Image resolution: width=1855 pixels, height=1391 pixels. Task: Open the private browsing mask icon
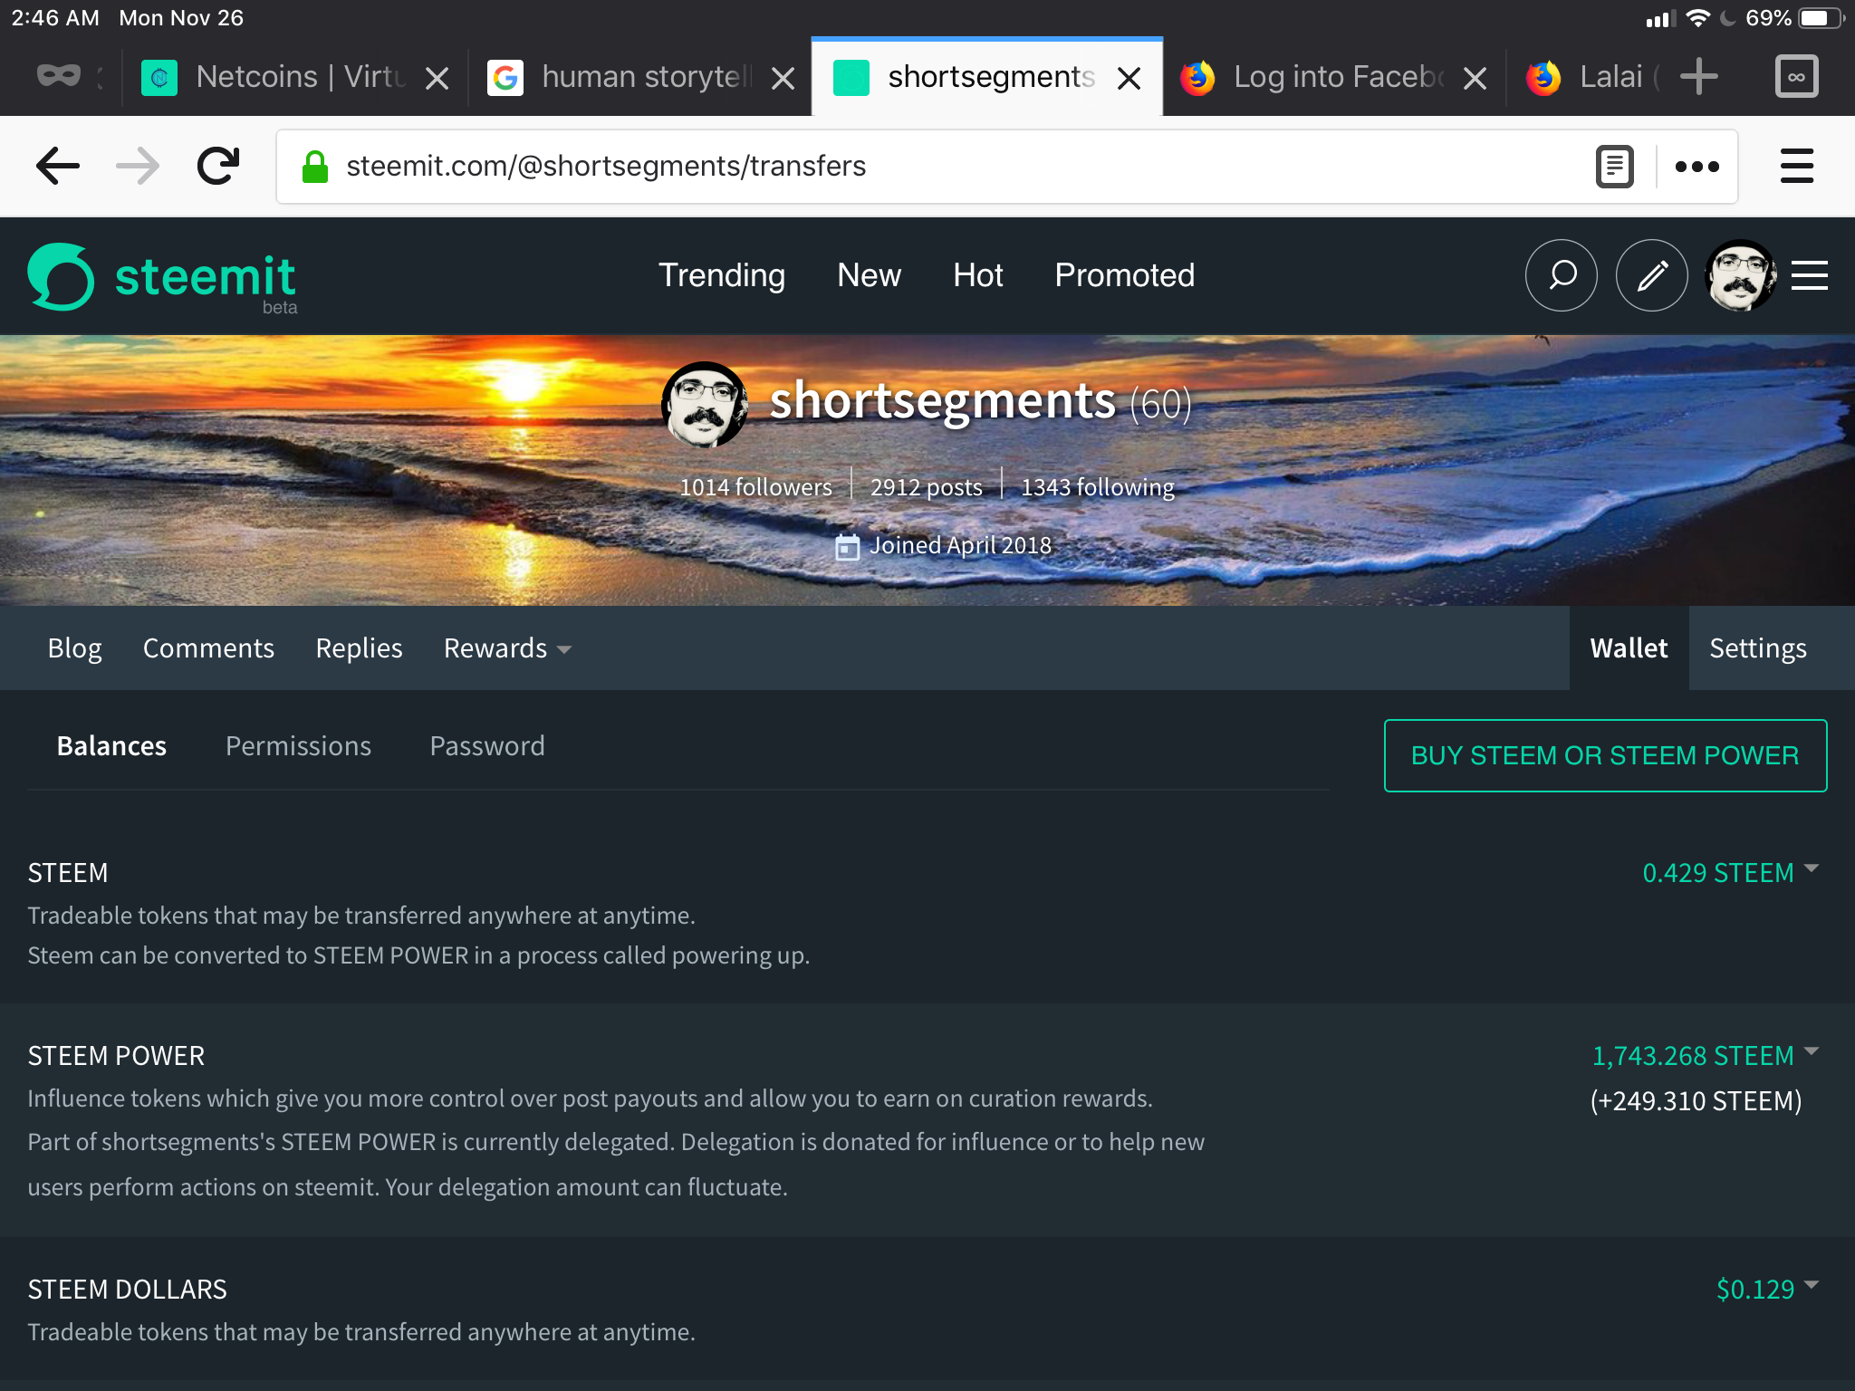point(59,76)
